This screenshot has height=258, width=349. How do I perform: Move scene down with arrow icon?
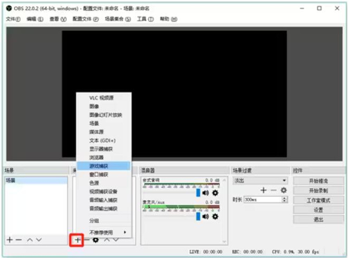coord(38,239)
